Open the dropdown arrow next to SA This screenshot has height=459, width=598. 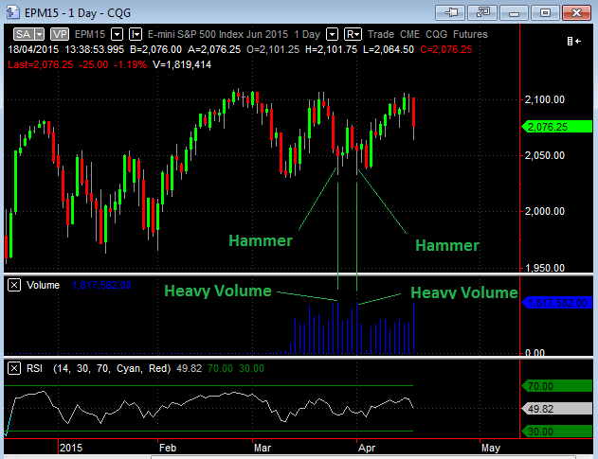pyautogui.click(x=40, y=34)
